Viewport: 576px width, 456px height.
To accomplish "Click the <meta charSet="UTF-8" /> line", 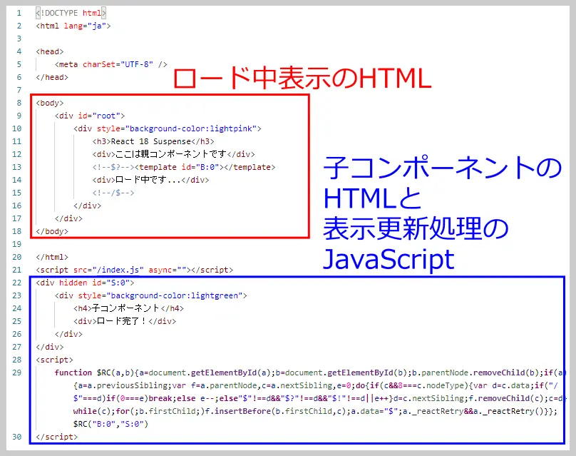I will [x=111, y=65].
